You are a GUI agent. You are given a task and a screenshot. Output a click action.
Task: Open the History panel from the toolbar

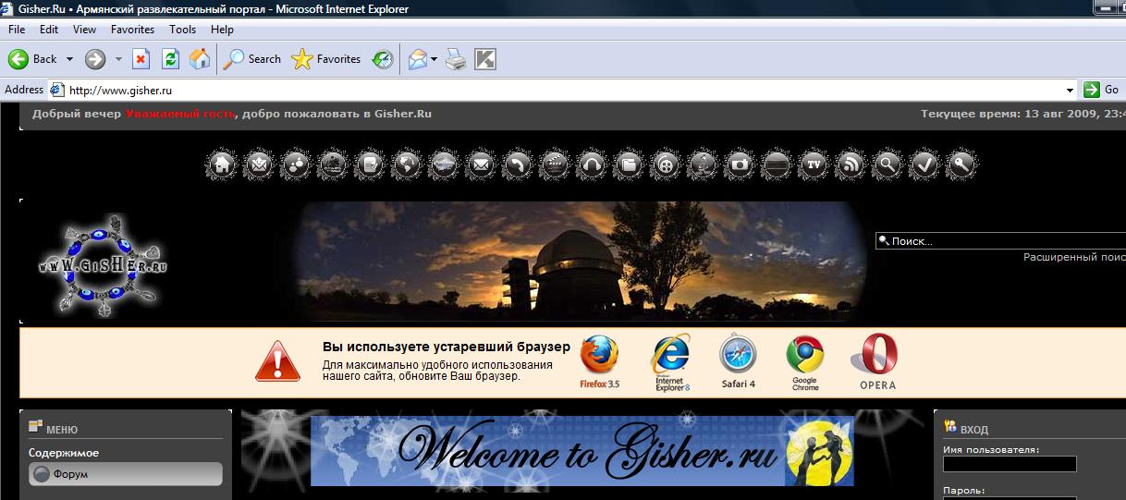point(383,59)
